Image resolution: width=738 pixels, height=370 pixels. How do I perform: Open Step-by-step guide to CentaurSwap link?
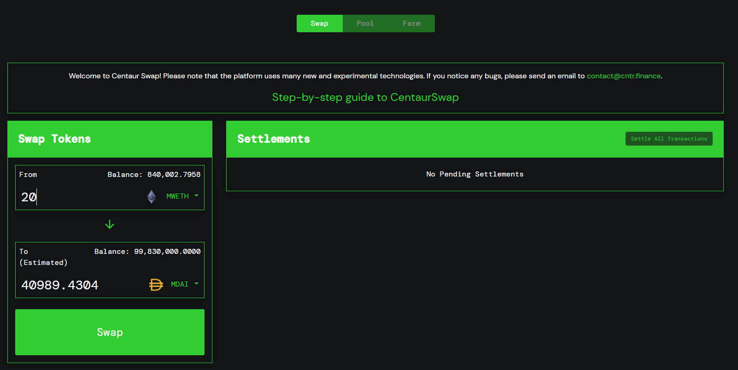tap(365, 97)
